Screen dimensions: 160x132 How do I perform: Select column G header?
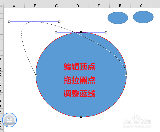[x=141, y=6]
